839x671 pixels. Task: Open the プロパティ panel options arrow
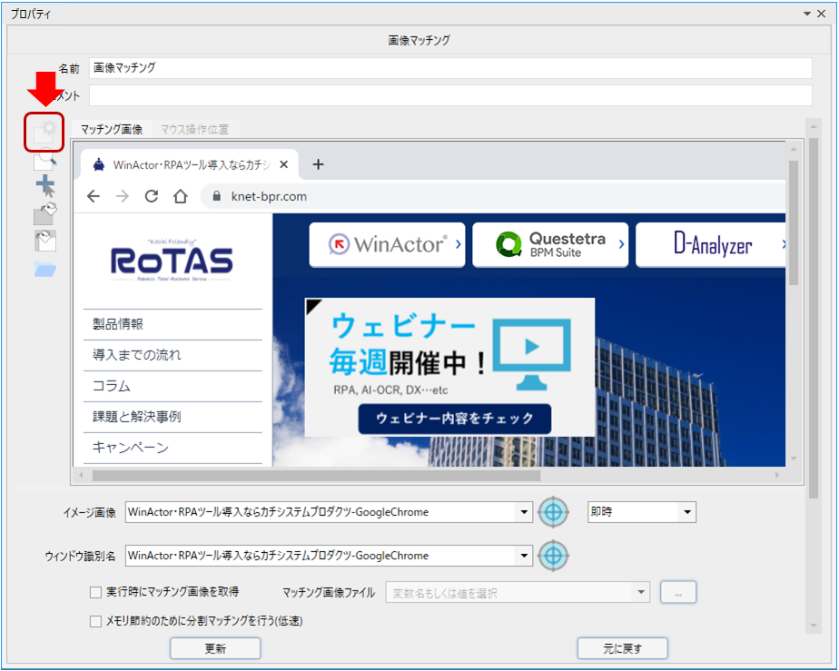[807, 14]
